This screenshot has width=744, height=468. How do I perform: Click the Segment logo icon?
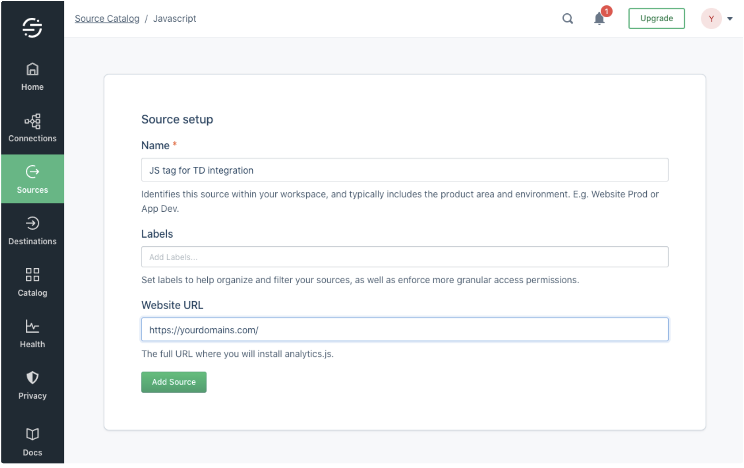(x=32, y=28)
